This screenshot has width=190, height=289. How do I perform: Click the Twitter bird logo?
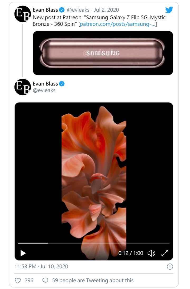click(169, 10)
